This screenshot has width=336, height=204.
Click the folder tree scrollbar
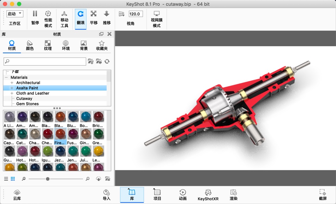tap(109, 76)
